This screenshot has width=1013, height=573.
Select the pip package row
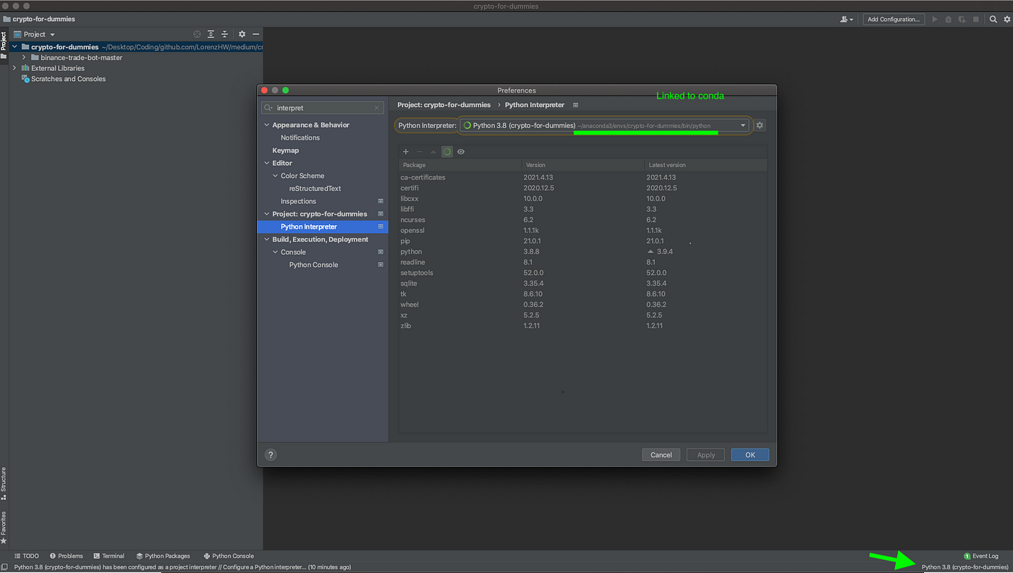[x=582, y=241]
